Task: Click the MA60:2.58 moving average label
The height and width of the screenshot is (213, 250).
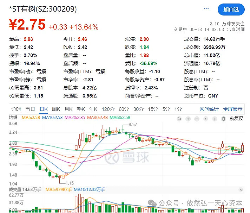Action: 120,118
